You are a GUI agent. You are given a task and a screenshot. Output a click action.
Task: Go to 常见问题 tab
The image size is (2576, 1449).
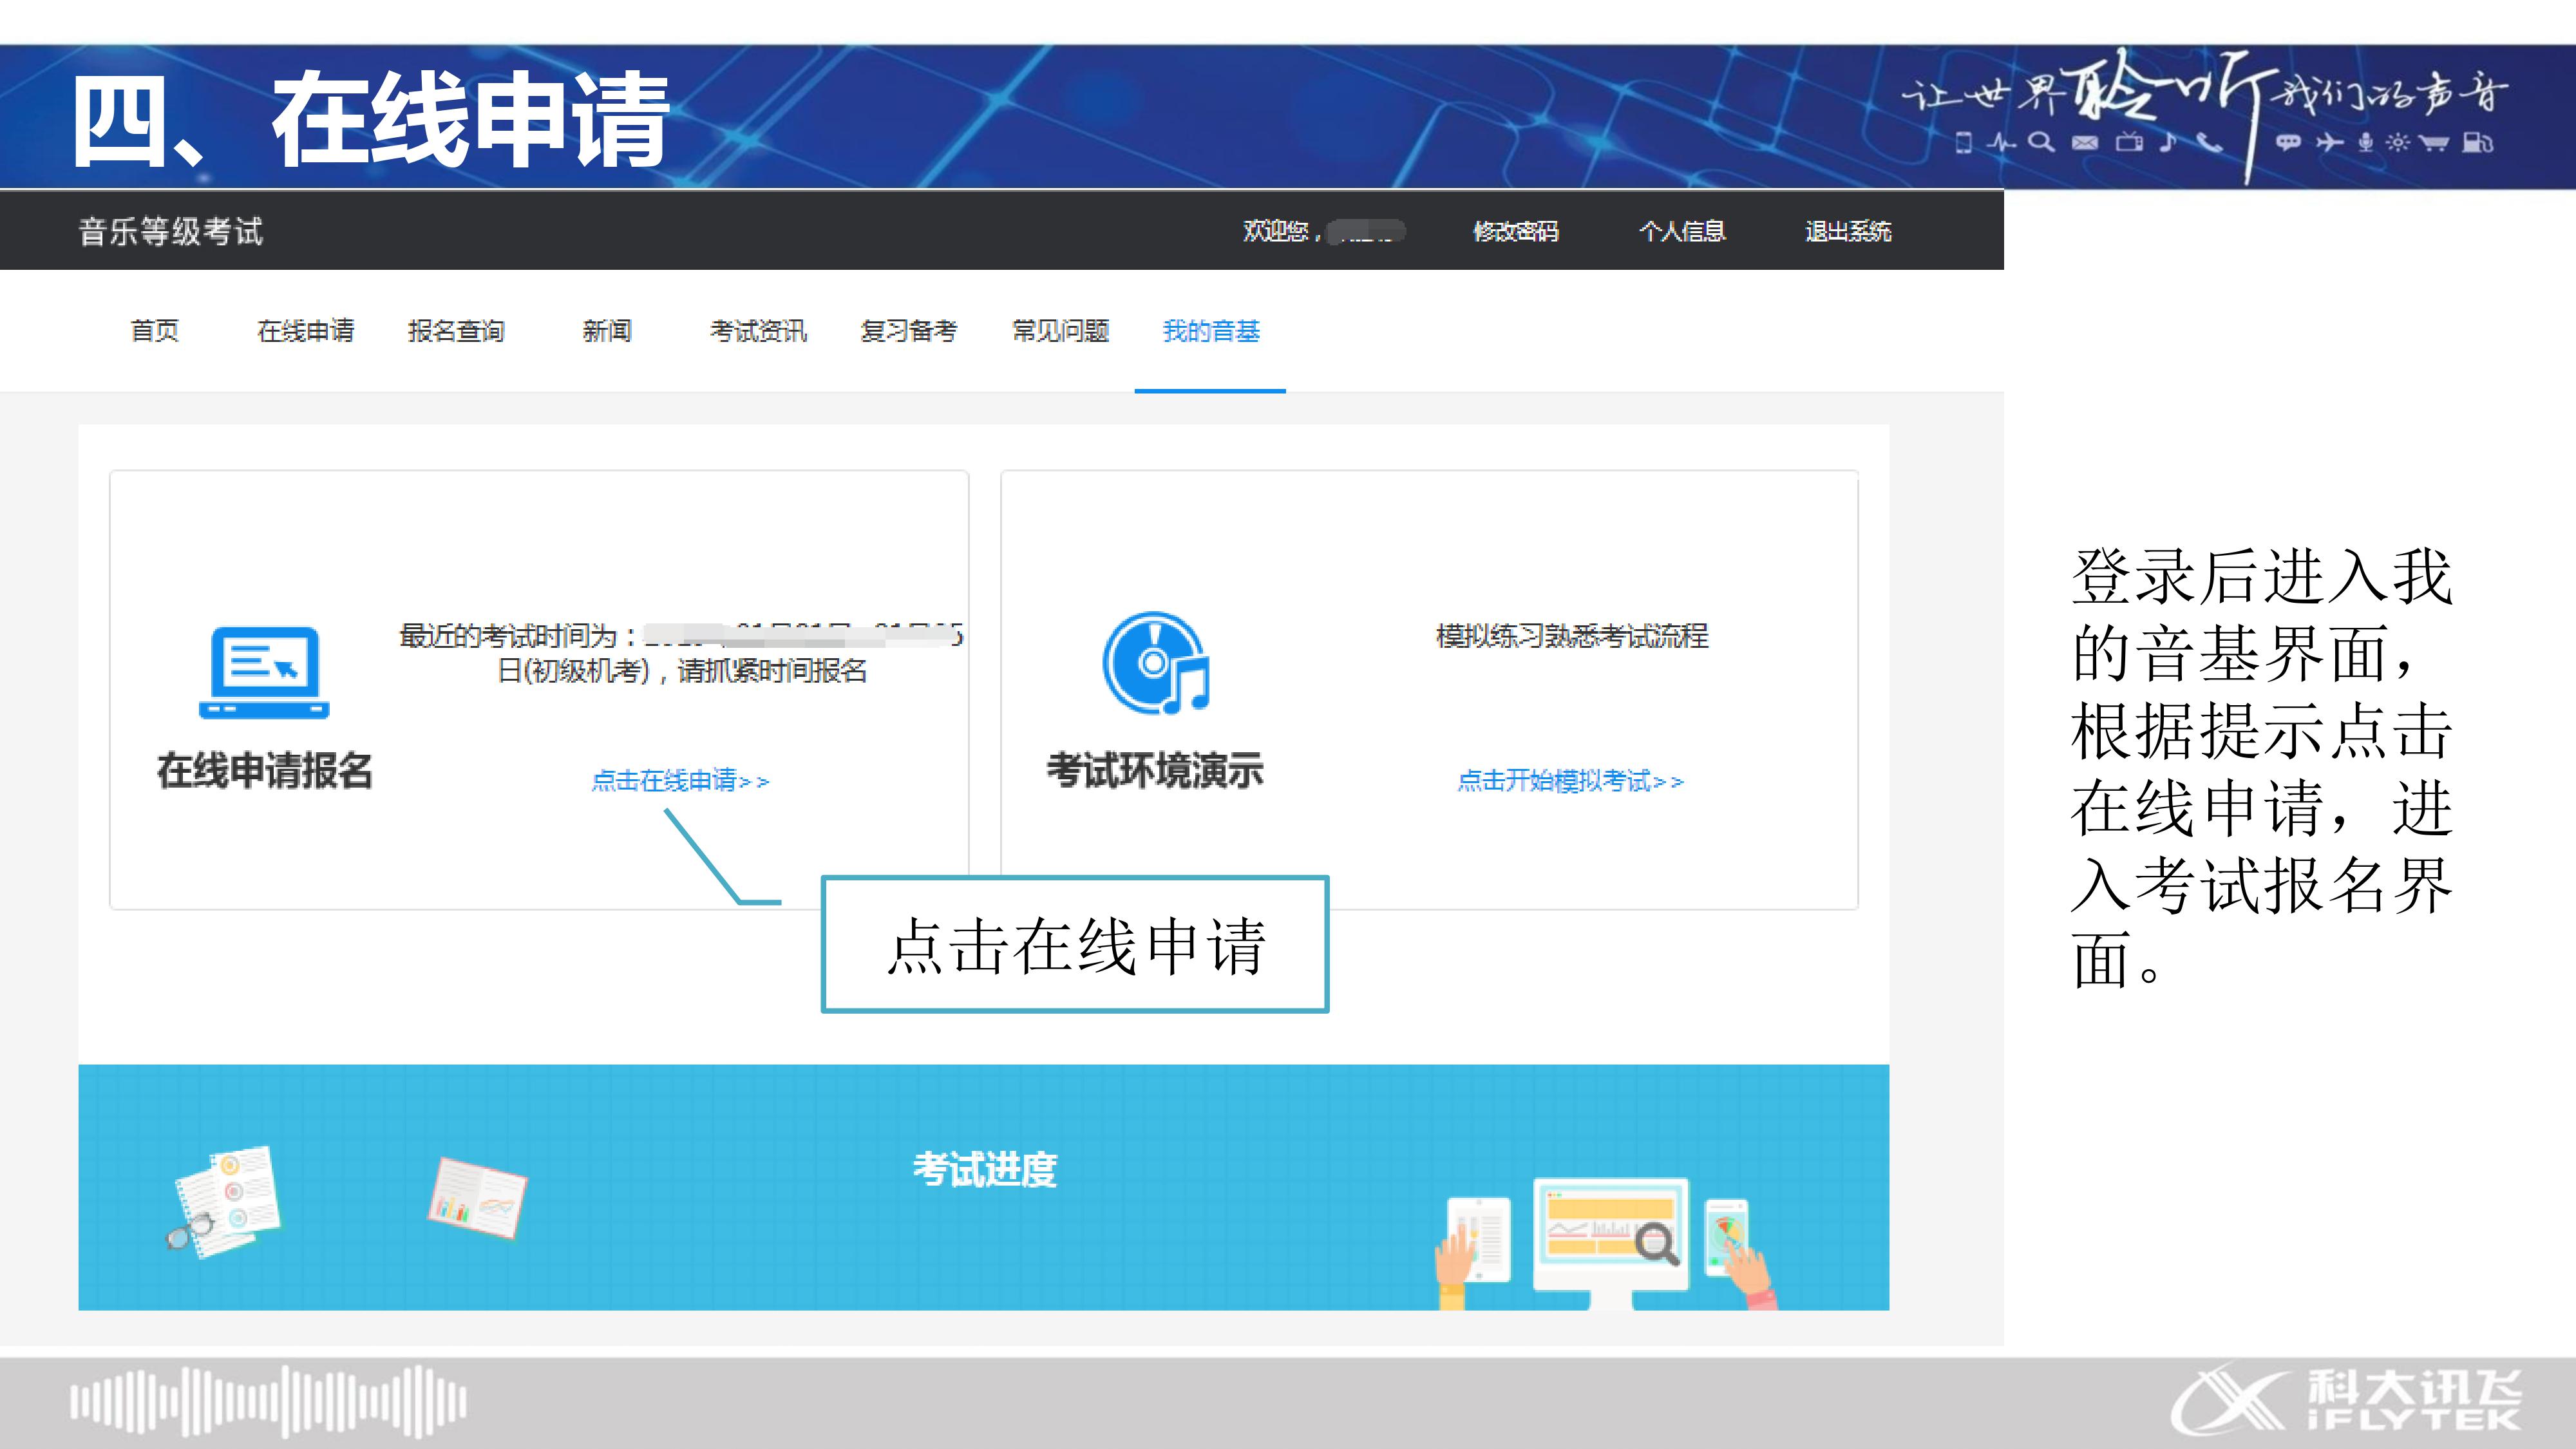coord(1060,331)
